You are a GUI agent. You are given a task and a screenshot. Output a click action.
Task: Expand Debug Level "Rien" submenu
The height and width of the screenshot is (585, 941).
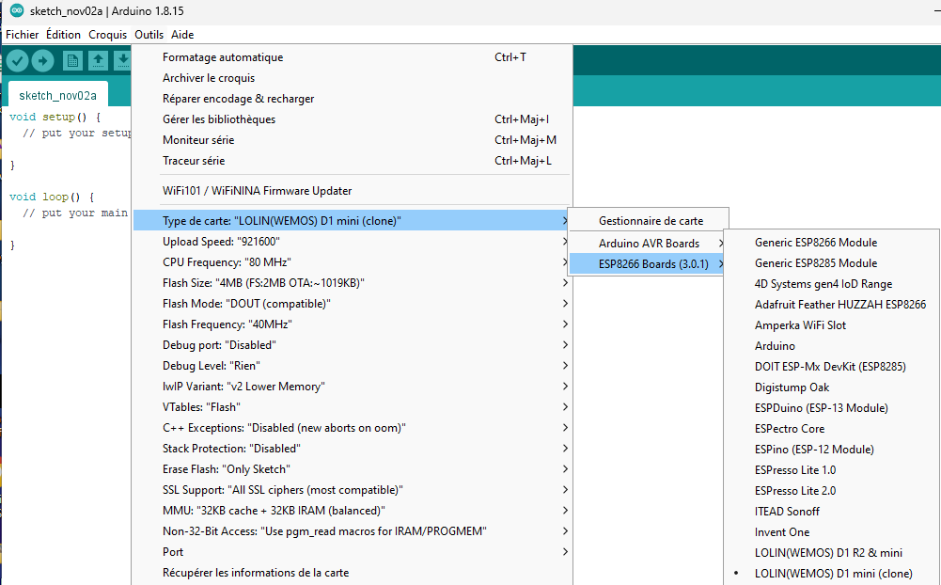coord(352,366)
